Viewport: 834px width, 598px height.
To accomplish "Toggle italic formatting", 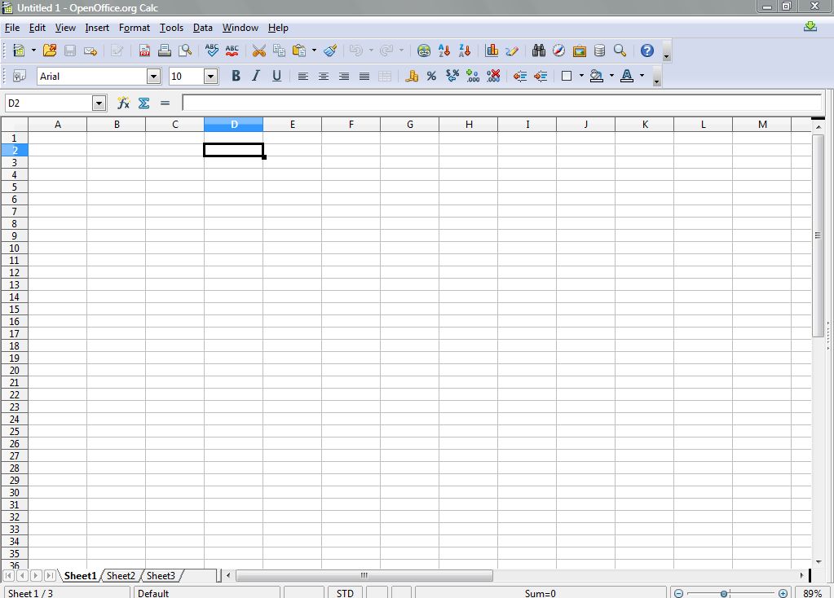I will click(x=255, y=76).
